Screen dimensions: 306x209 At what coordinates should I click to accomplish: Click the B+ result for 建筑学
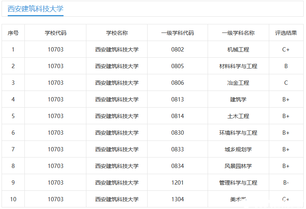tap(286, 99)
